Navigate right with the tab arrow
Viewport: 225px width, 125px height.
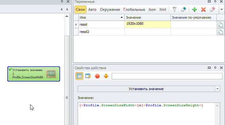(x=67, y=9)
